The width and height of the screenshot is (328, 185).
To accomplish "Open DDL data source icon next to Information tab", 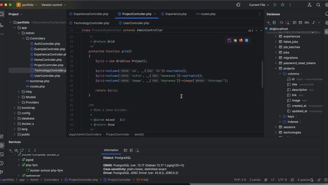I will tap(131, 150).
